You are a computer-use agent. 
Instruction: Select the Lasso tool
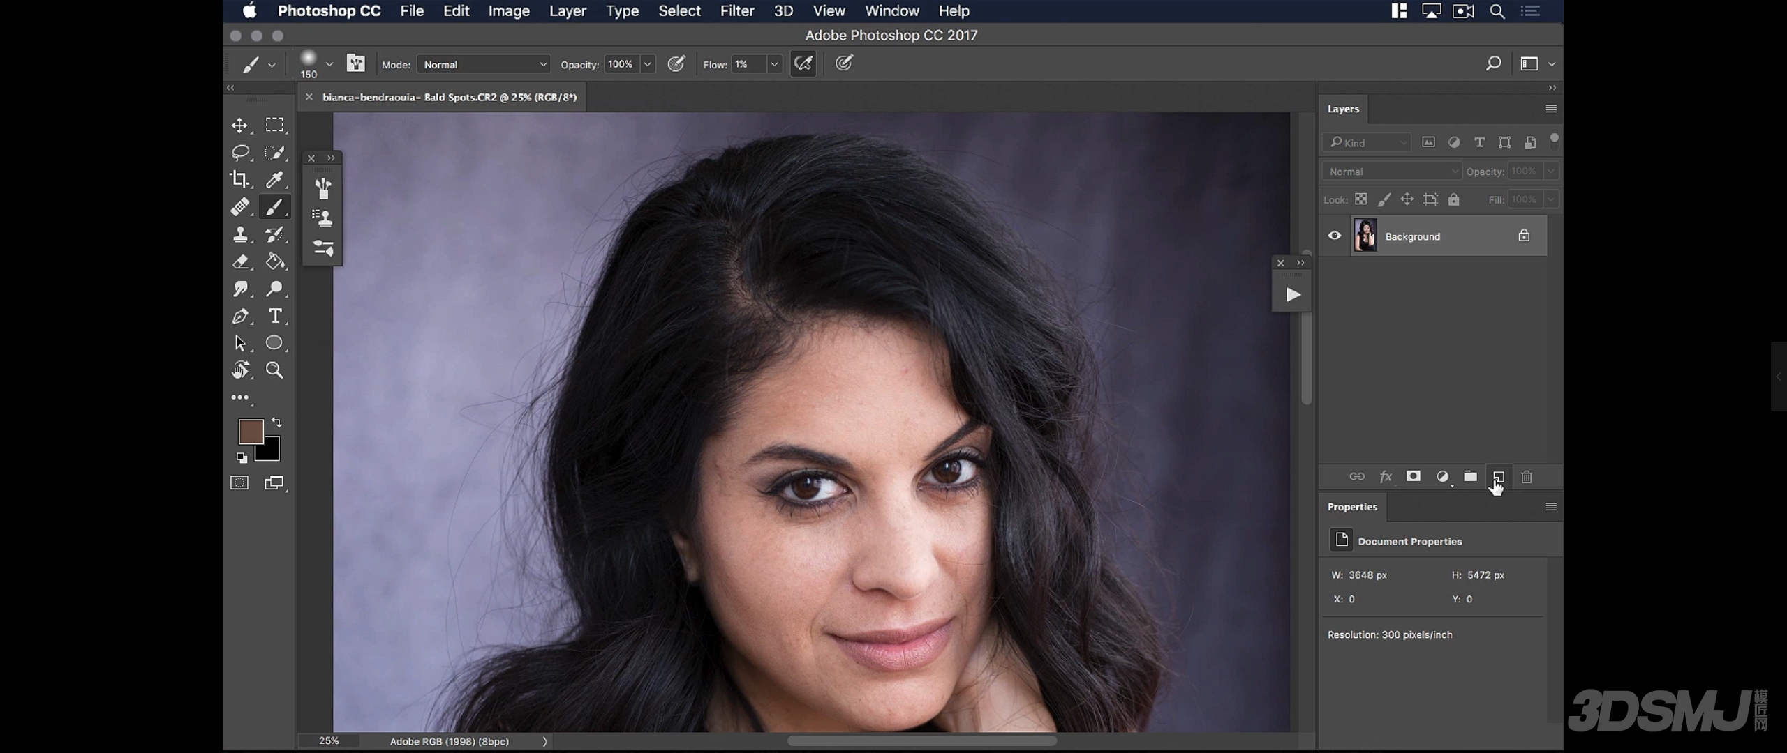click(x=240, y=152)
